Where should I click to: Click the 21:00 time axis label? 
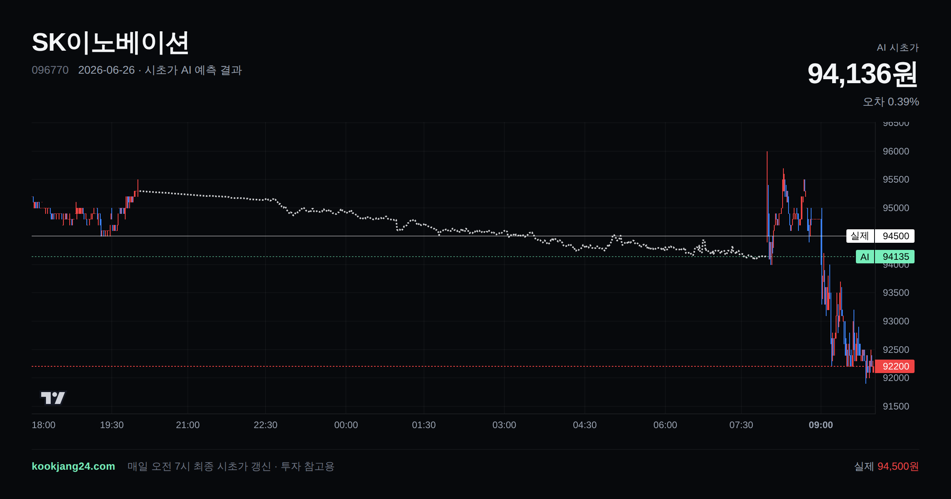(188, 425)
